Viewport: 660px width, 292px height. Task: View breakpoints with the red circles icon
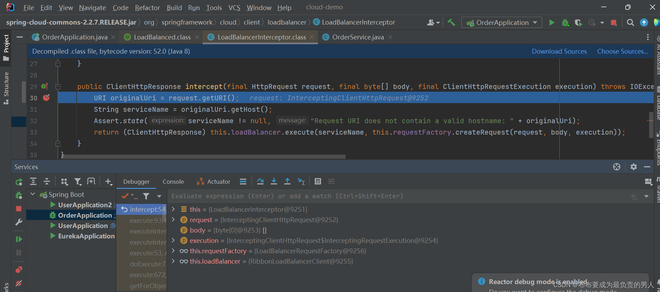tap(19, 270)
